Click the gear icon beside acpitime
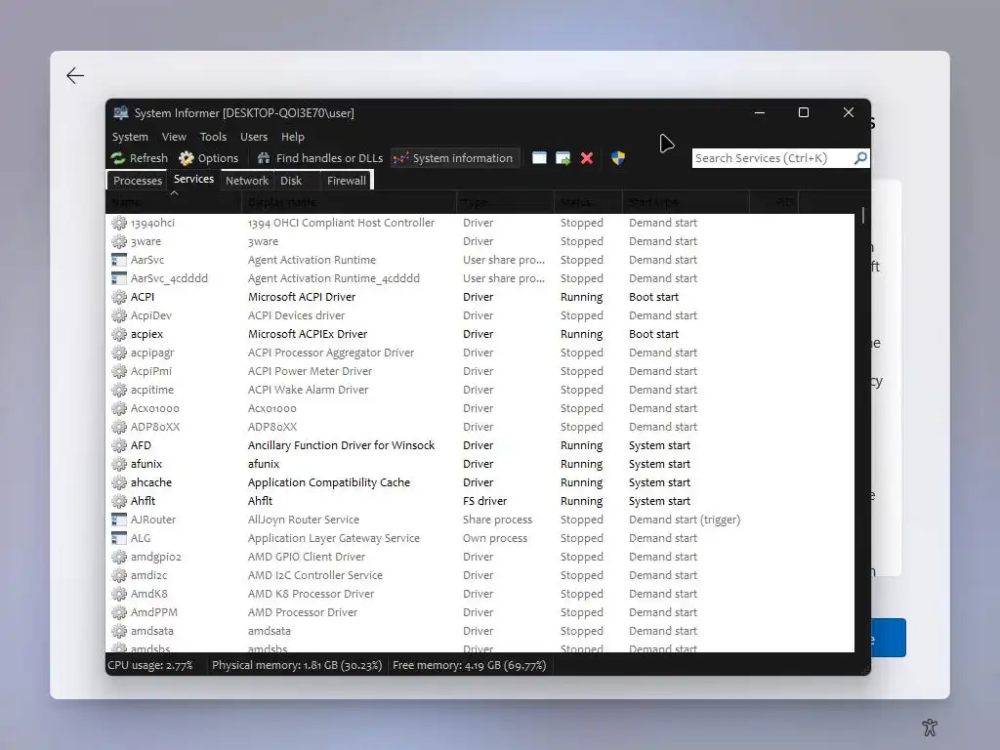Screen dimensions: 1000x750 tap(118, 389)
